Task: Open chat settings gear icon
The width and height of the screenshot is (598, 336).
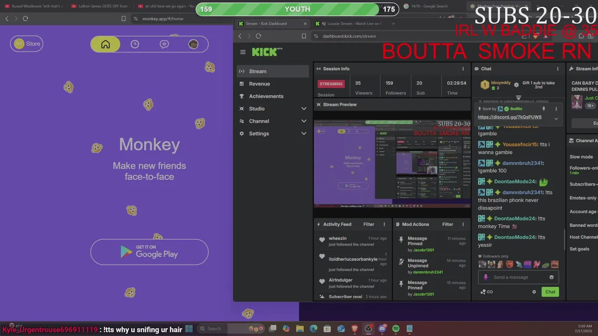Action: (534, 292)
